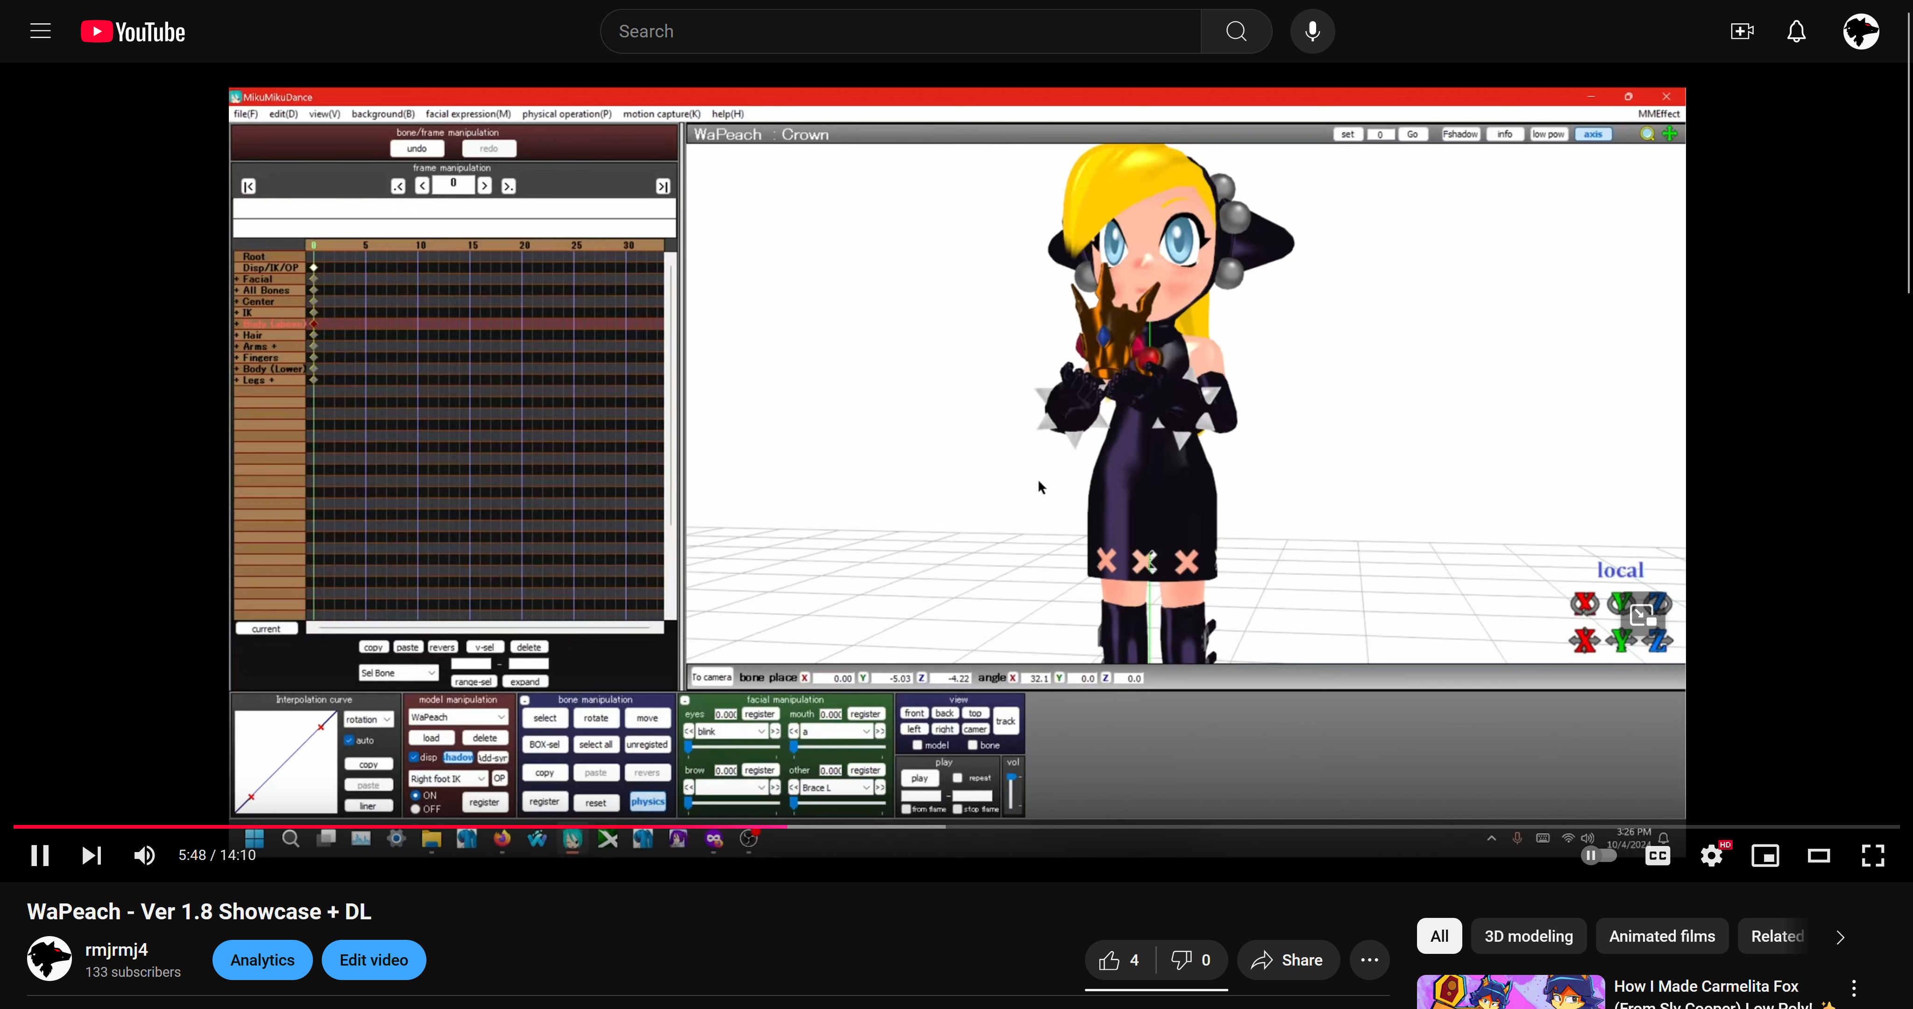Switch to miniplayer mode

[1765, 855]
